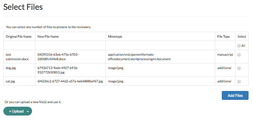Click 'New File Name' column header

(48, 36)
